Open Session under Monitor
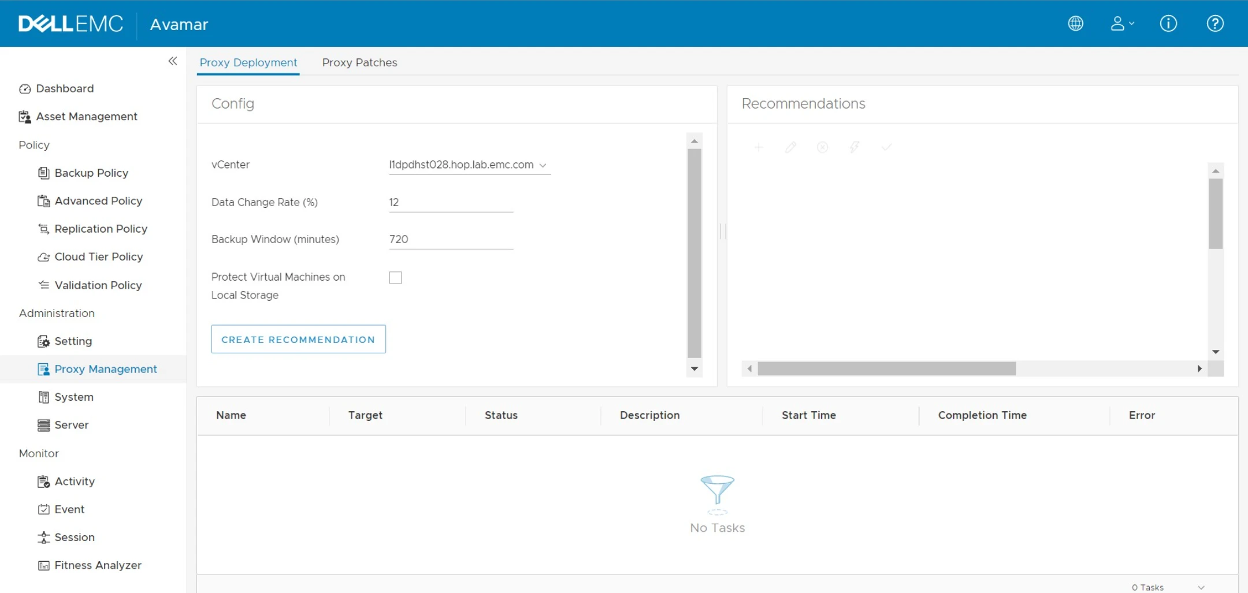 66,538
